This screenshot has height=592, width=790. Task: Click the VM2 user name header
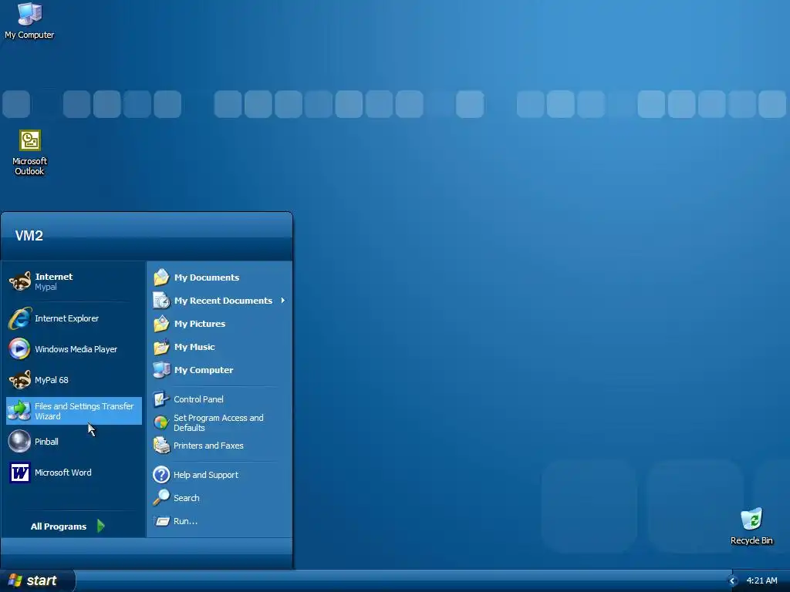29,236
